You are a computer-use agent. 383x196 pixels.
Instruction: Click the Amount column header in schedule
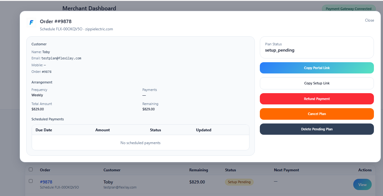click(x=102, y=130)
